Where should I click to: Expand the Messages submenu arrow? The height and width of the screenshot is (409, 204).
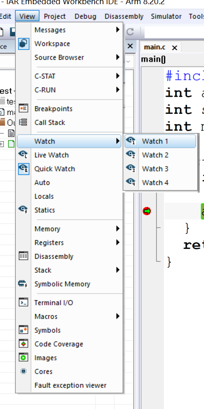[118, 30]
